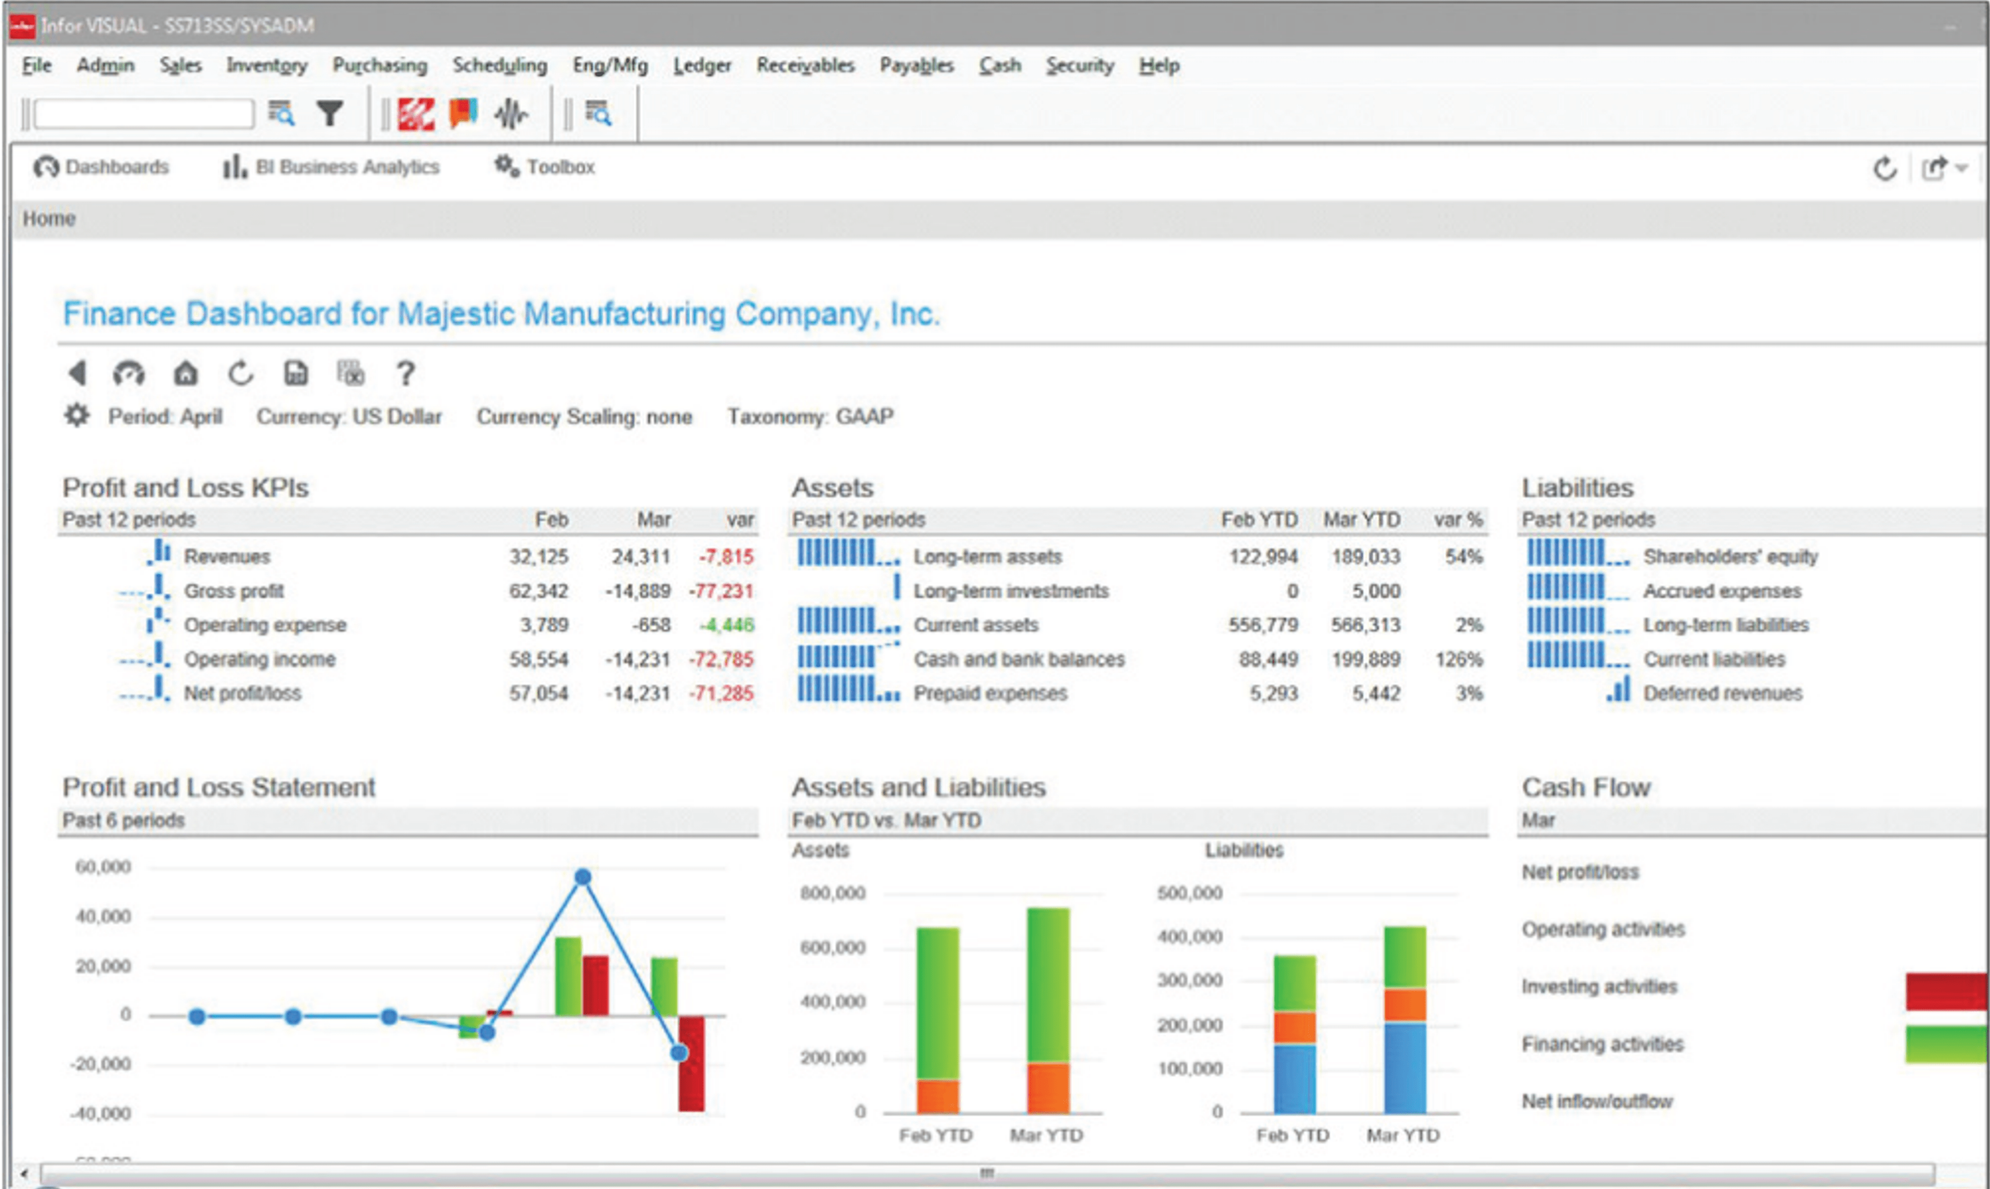Click the Home breadcrumb
The width and height of the screenshot is (1990, 1189).
[49, 219]
